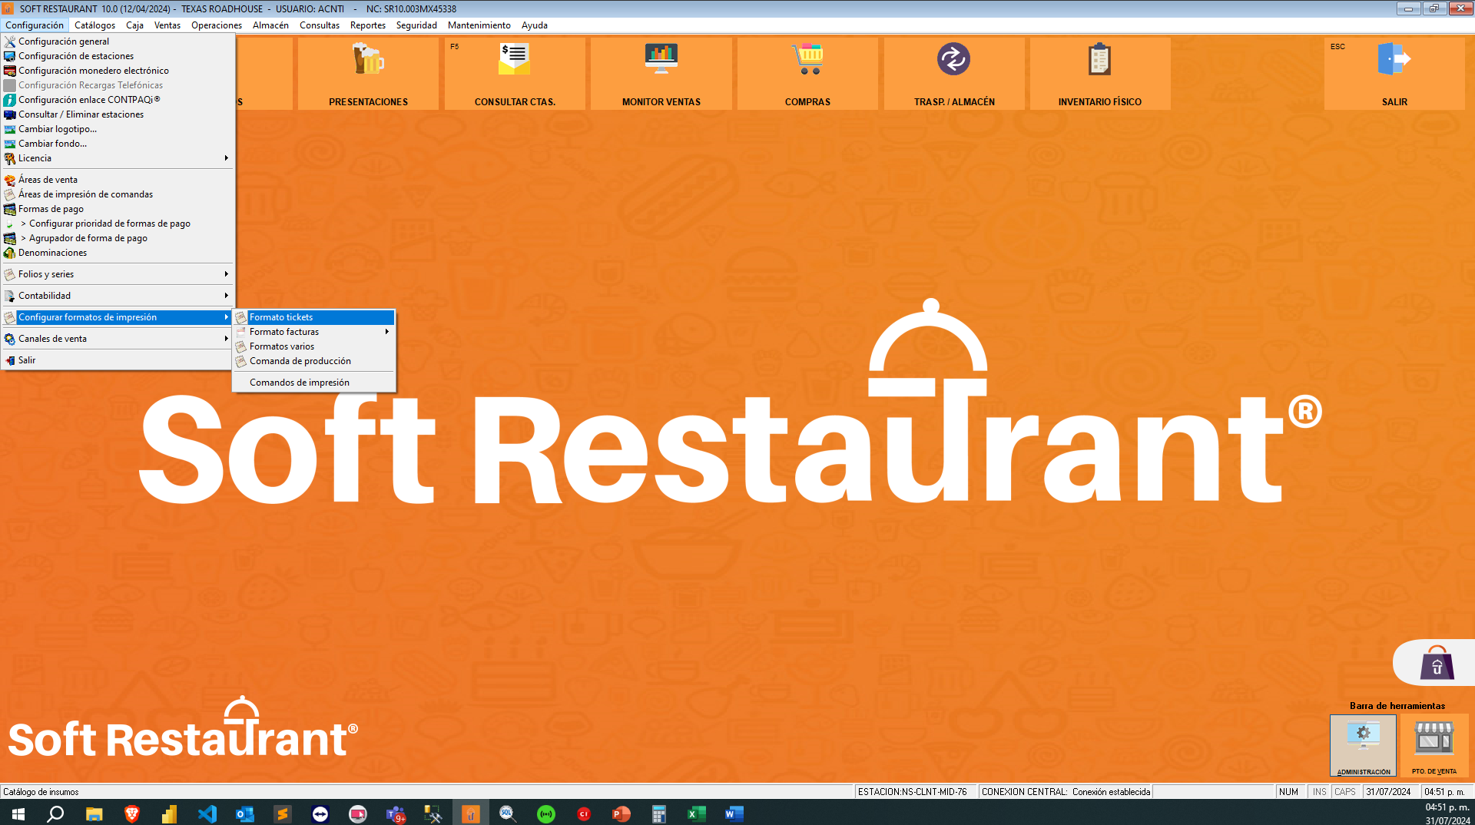Choose Comandos de impresión option
The image size is (1475, 825).
tap(313, 383)
